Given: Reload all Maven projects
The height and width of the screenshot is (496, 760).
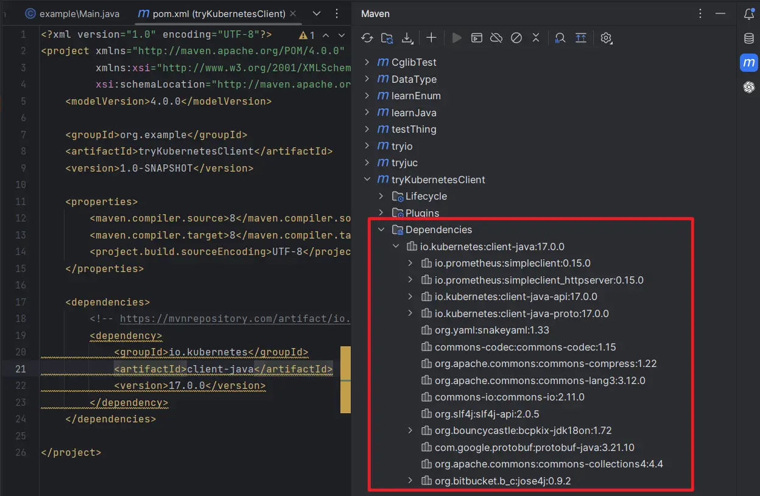Looking at the screenshot, I should click(367, 38).
